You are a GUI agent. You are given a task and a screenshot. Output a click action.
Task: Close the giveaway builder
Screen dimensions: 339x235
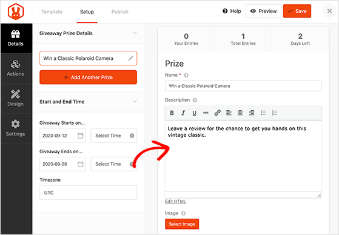point(329,11)
